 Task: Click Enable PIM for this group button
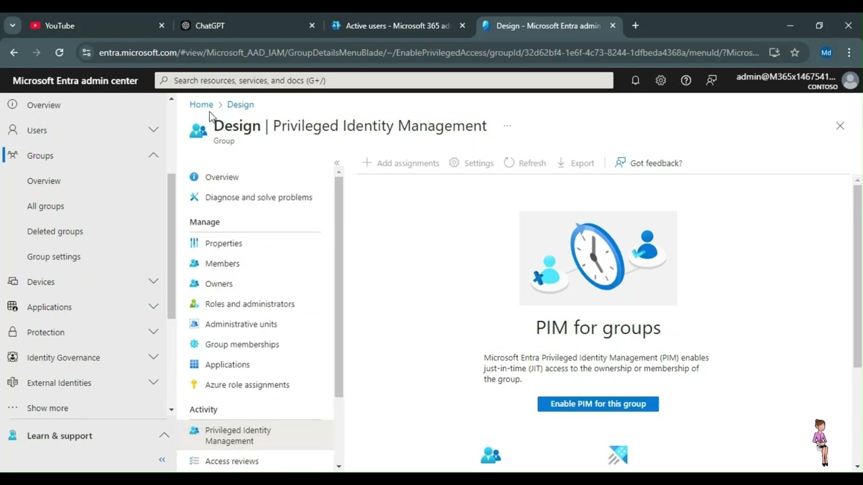[598, 403]
